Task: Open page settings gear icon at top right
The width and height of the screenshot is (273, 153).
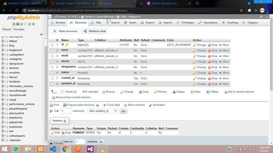Action: tap(261, 17)
